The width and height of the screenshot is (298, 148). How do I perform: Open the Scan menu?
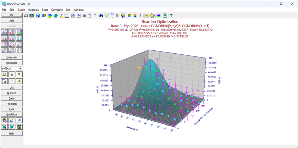pyautogui.click(x=45, y=10)
